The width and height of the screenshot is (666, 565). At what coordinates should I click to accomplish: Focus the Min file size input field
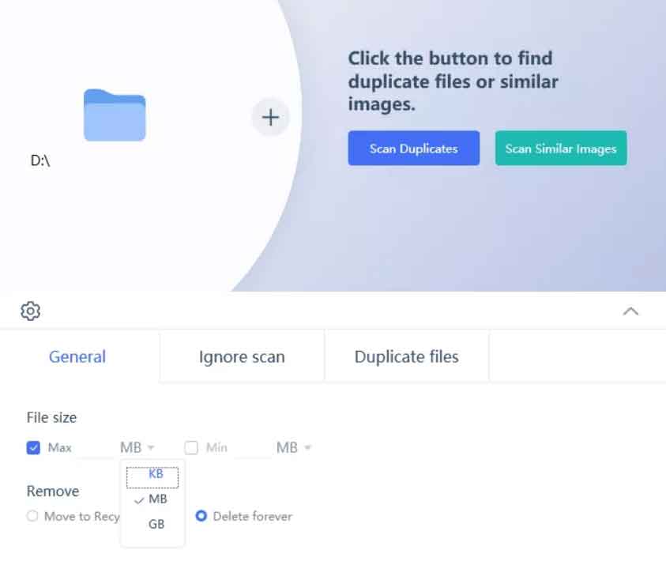click(251, 448)
